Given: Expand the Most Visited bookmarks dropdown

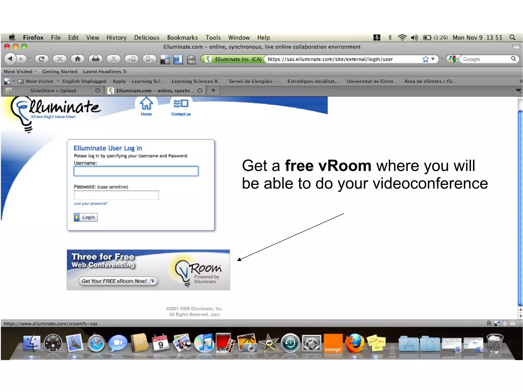Looking at the screenshot, I should (20, 72).
